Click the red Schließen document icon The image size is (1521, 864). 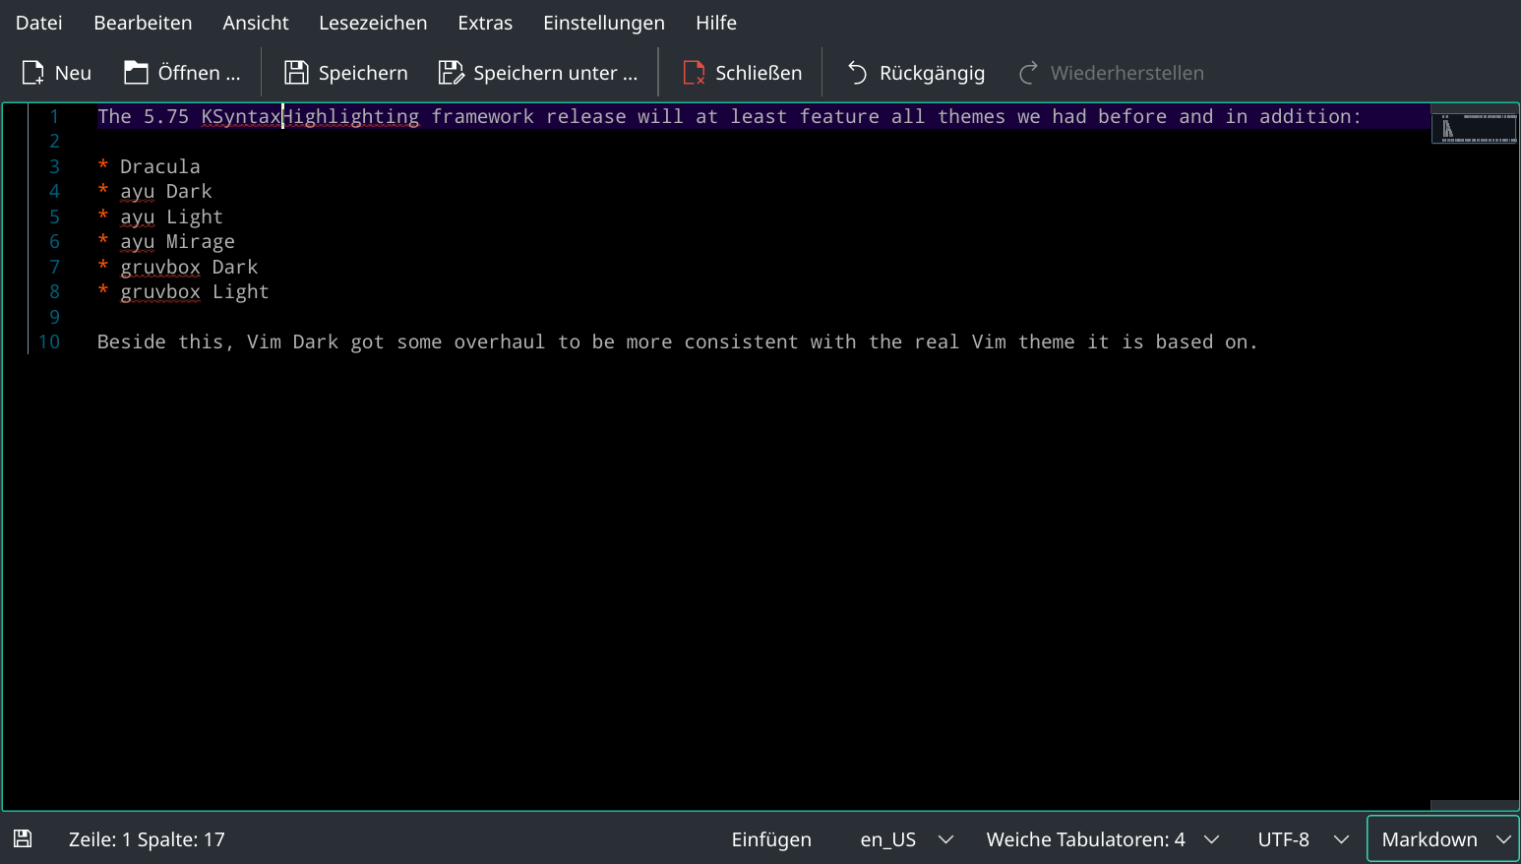click(x=694, y=73)
